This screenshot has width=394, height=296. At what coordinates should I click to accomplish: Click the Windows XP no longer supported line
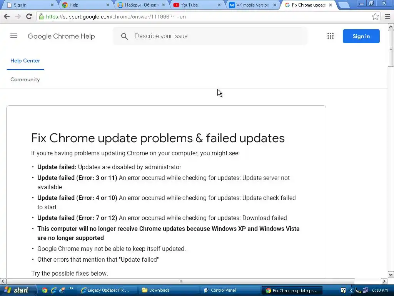pyautogui.click(x=169, y=233)
